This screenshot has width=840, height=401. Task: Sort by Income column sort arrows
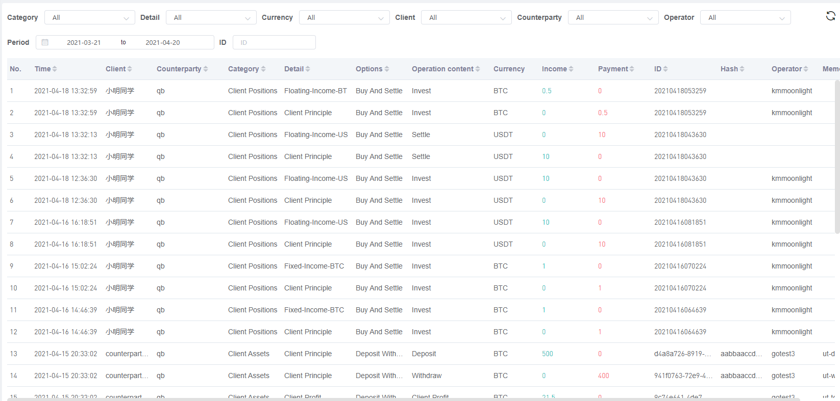point(571,69)
